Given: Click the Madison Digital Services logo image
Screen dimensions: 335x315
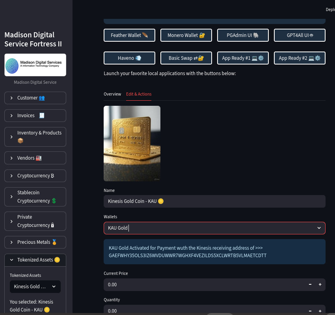Looking at the screenshot, I should point(35,65).
